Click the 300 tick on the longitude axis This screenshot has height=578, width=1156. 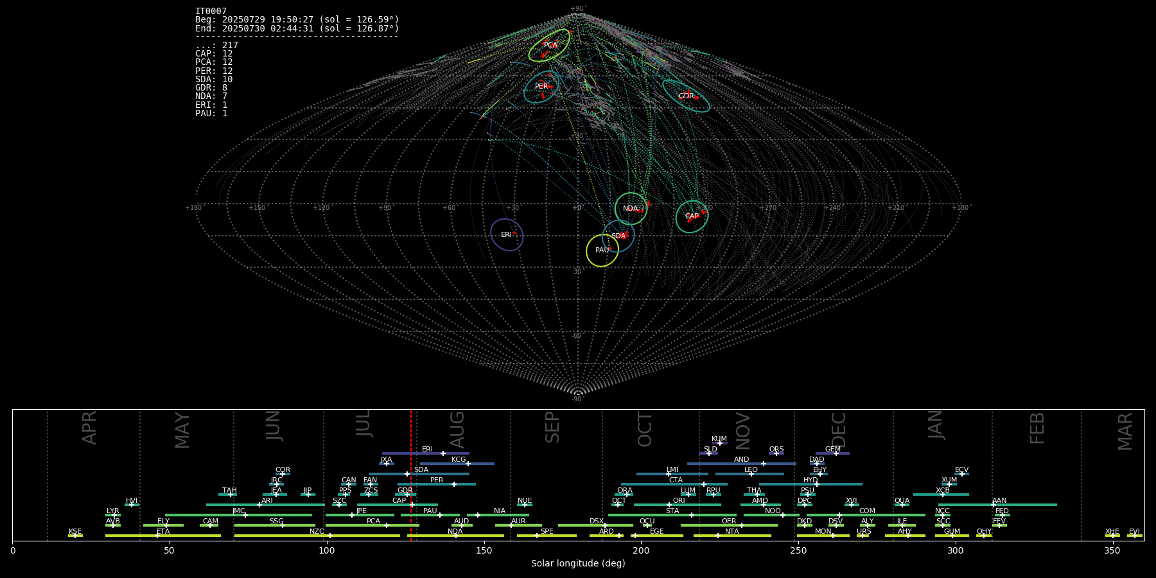point(956,550)
